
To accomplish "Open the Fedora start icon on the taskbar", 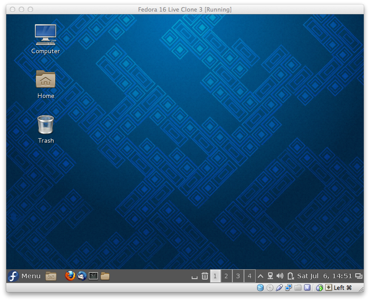I will coord(13,276).
